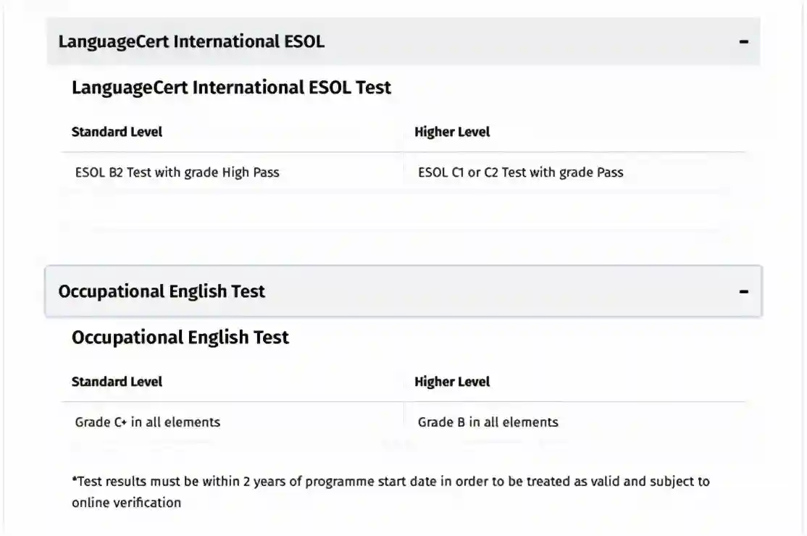This screenshot has width=807, height=536.
Task: Select Higher Level header in Occupational table
Action: (452, 382)
